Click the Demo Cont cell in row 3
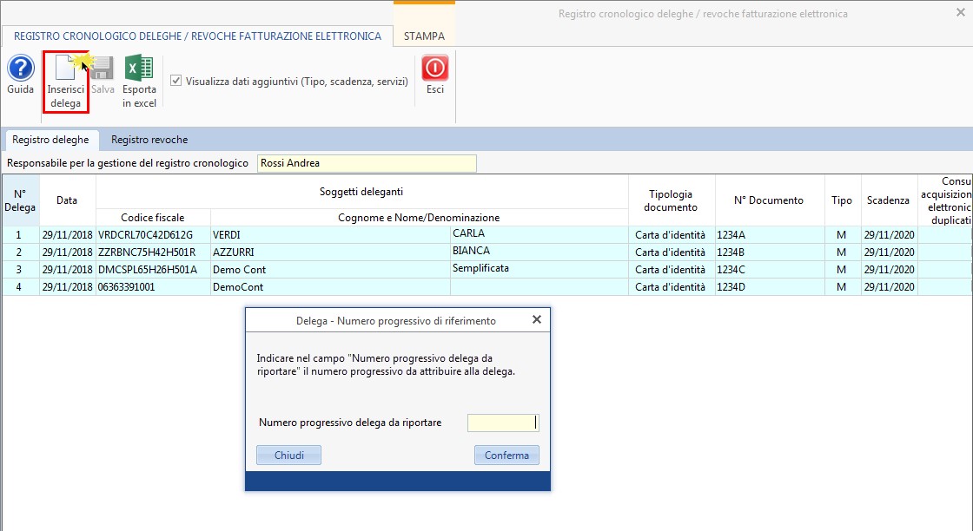The image size is (973, 531). tap(330, 270)
